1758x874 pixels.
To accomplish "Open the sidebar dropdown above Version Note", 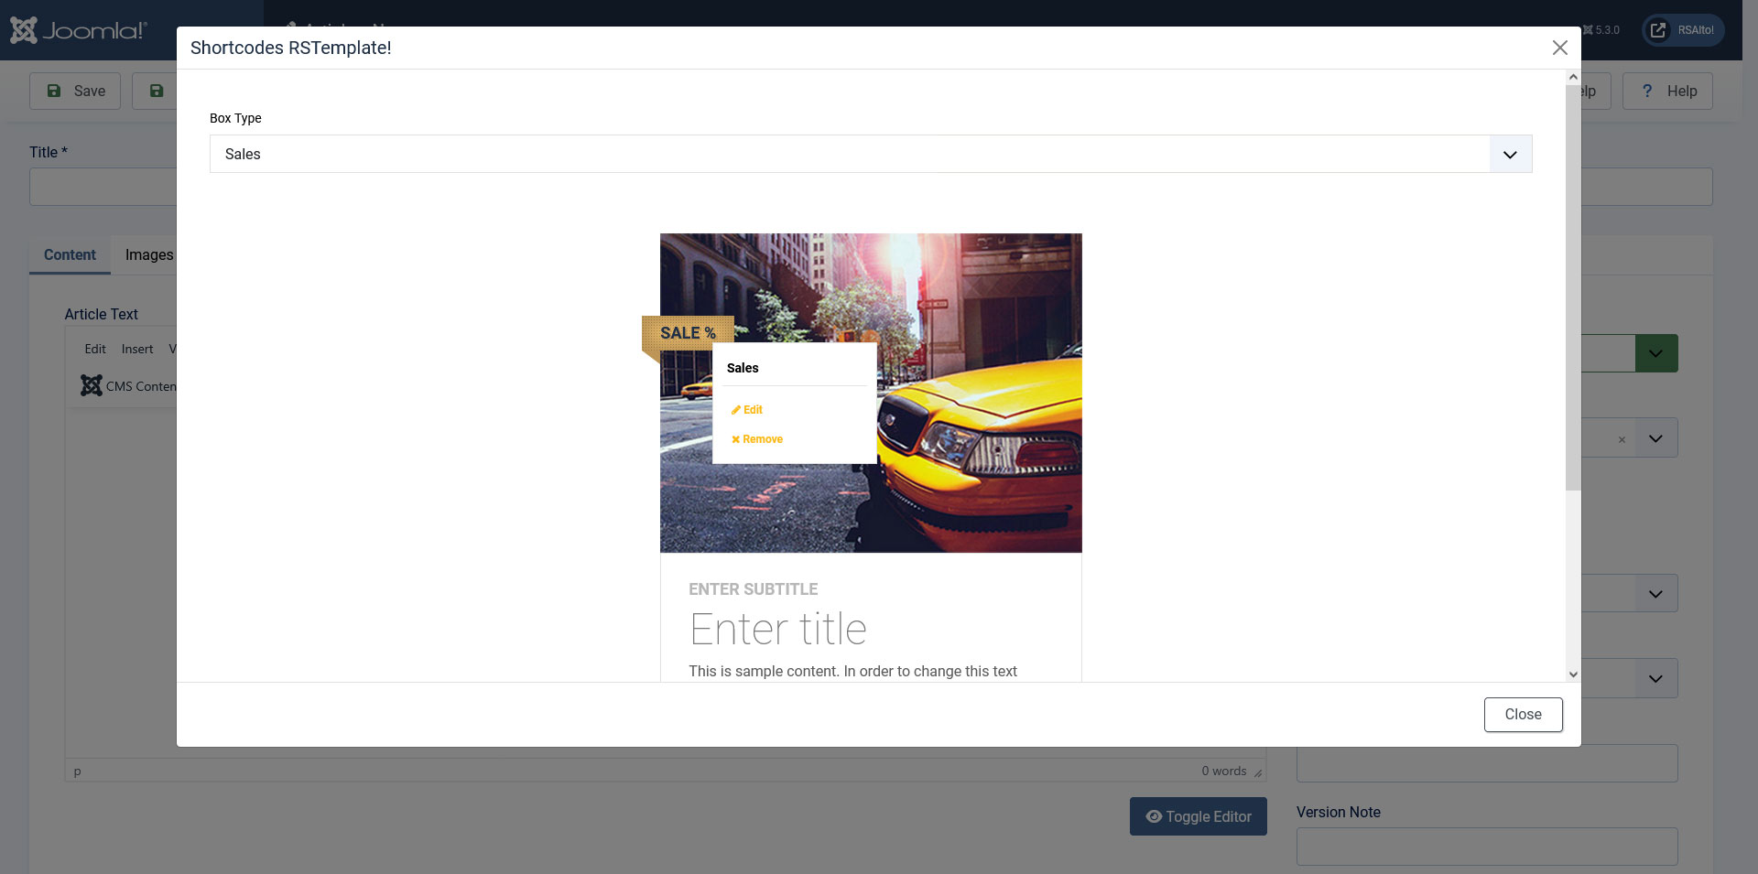I will coord(1655,679).
